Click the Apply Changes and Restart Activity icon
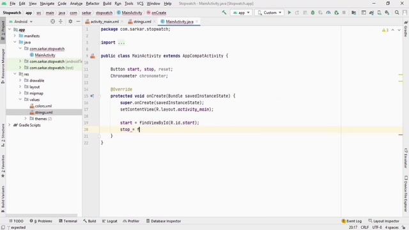This screenshot has width=409, height=230. tap(297, 13)
